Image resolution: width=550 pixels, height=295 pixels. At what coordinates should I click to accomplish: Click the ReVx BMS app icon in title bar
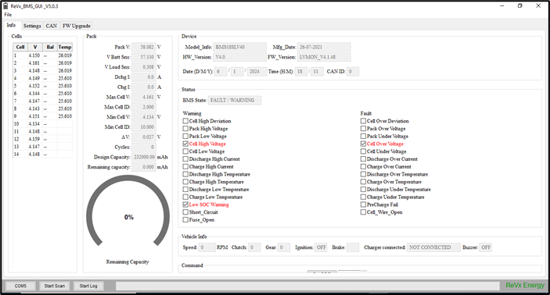[5, 6]
